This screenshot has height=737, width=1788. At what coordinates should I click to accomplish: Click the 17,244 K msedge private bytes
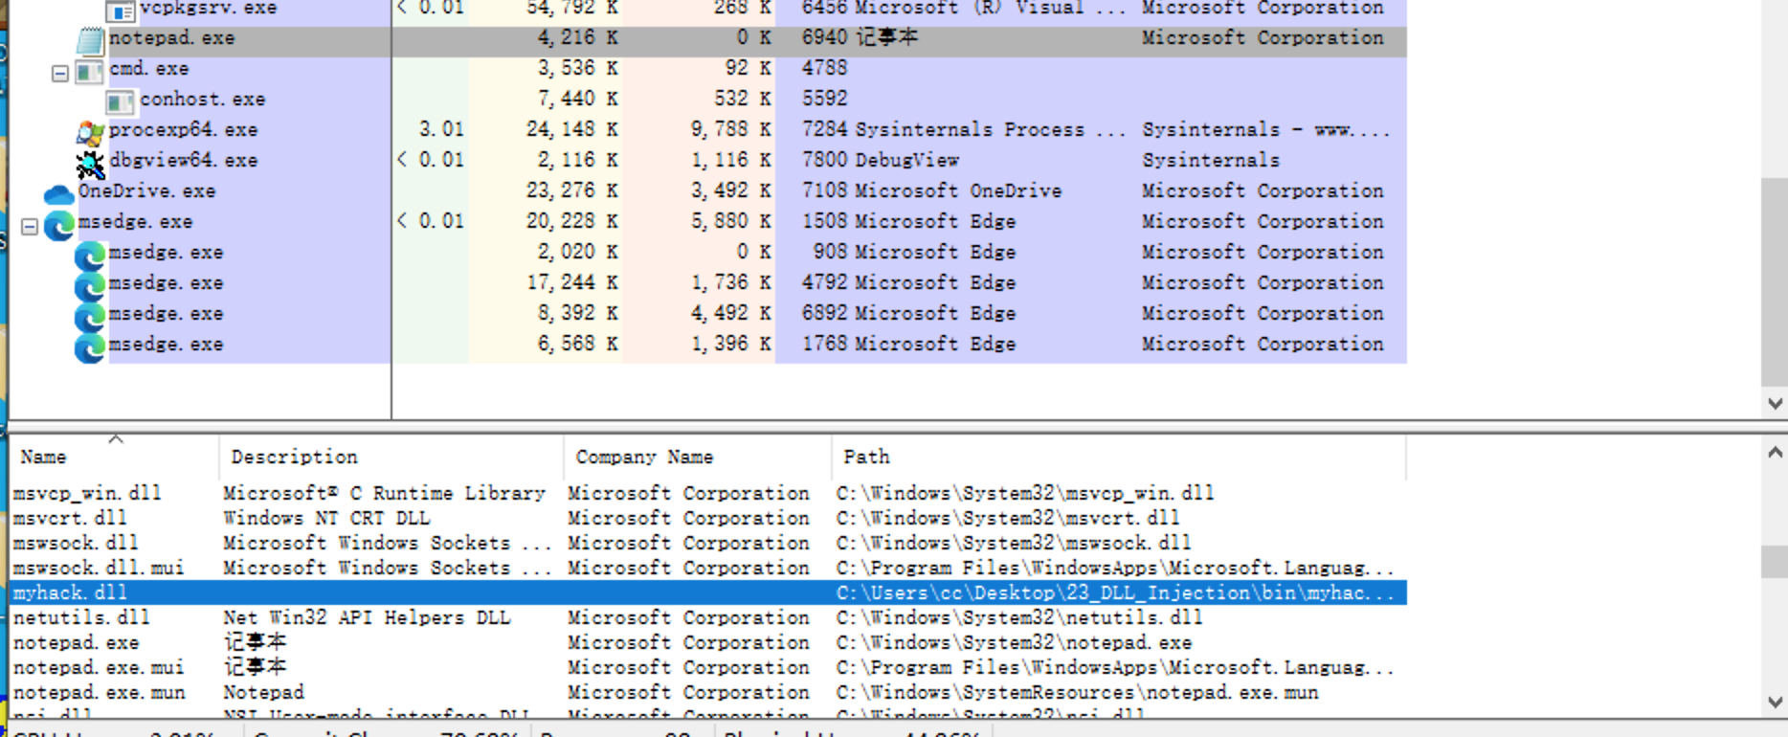(x=571, y=282)
